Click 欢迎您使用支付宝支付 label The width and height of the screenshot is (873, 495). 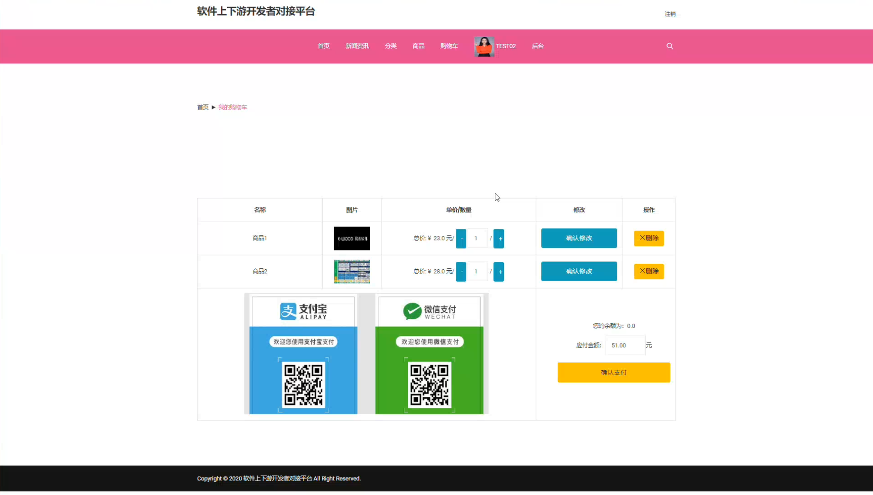[303, 342]
